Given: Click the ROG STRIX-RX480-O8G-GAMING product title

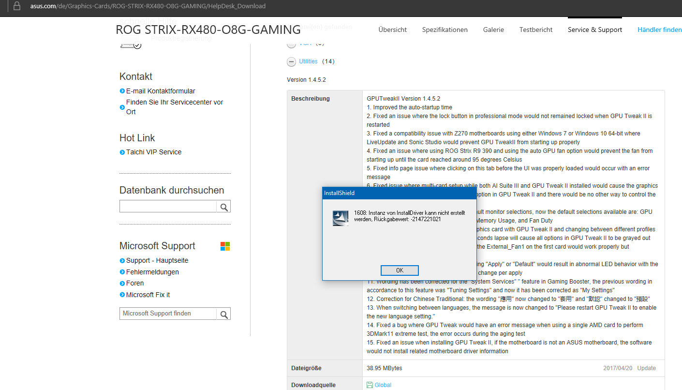Looking at the screenshot, I should coord(208,30).
